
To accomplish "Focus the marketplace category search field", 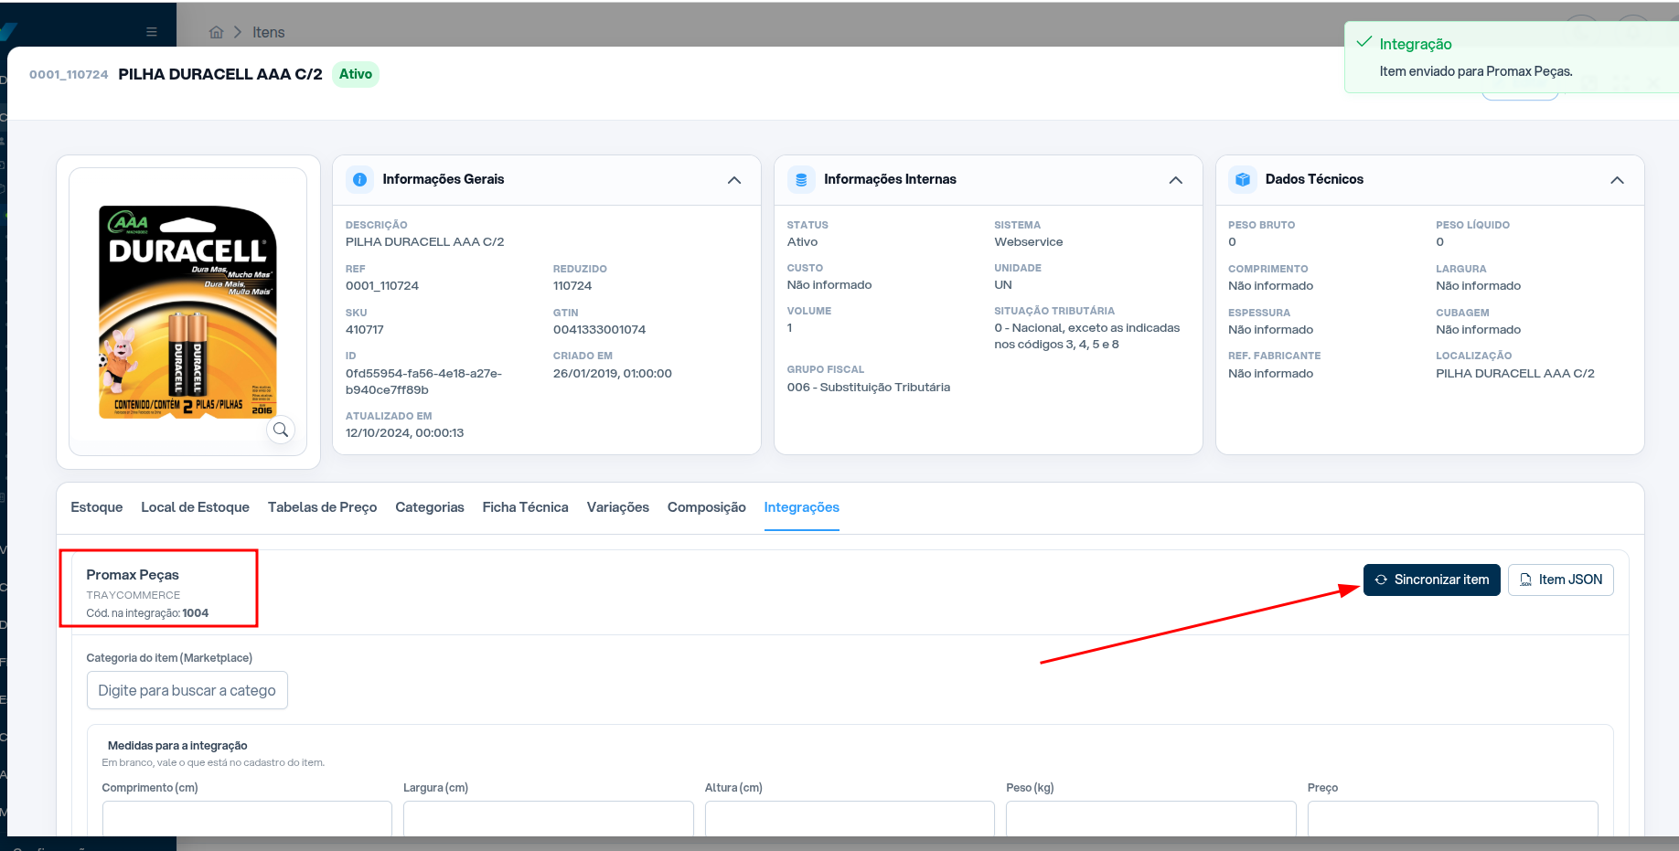I will 187,690.
